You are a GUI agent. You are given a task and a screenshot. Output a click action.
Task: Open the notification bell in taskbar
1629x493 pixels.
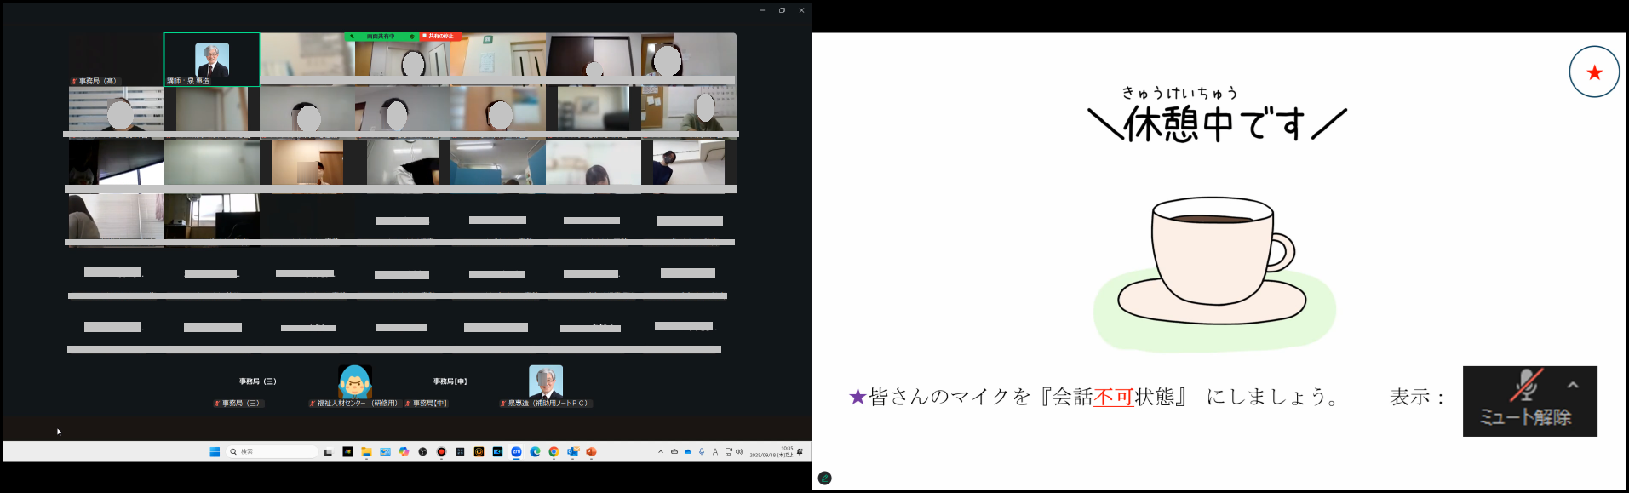pos(800,452)
